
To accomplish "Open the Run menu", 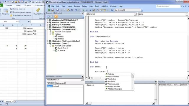I will [x=91, y=6].
